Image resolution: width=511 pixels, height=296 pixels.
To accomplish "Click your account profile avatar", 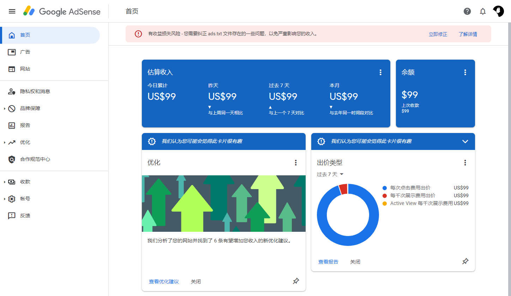I will (498, 11).
